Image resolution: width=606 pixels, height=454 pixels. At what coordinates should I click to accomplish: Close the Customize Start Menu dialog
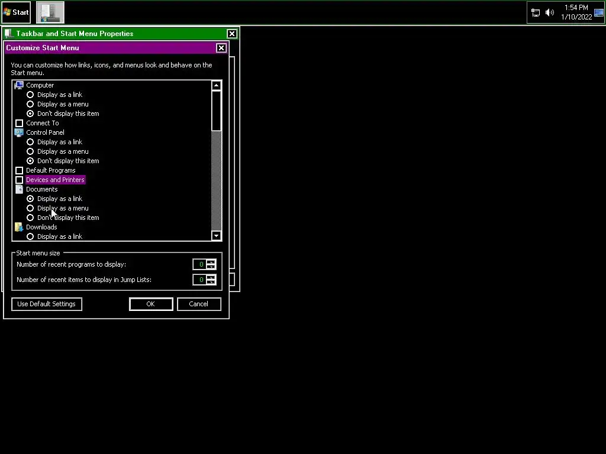pos(221,48)
